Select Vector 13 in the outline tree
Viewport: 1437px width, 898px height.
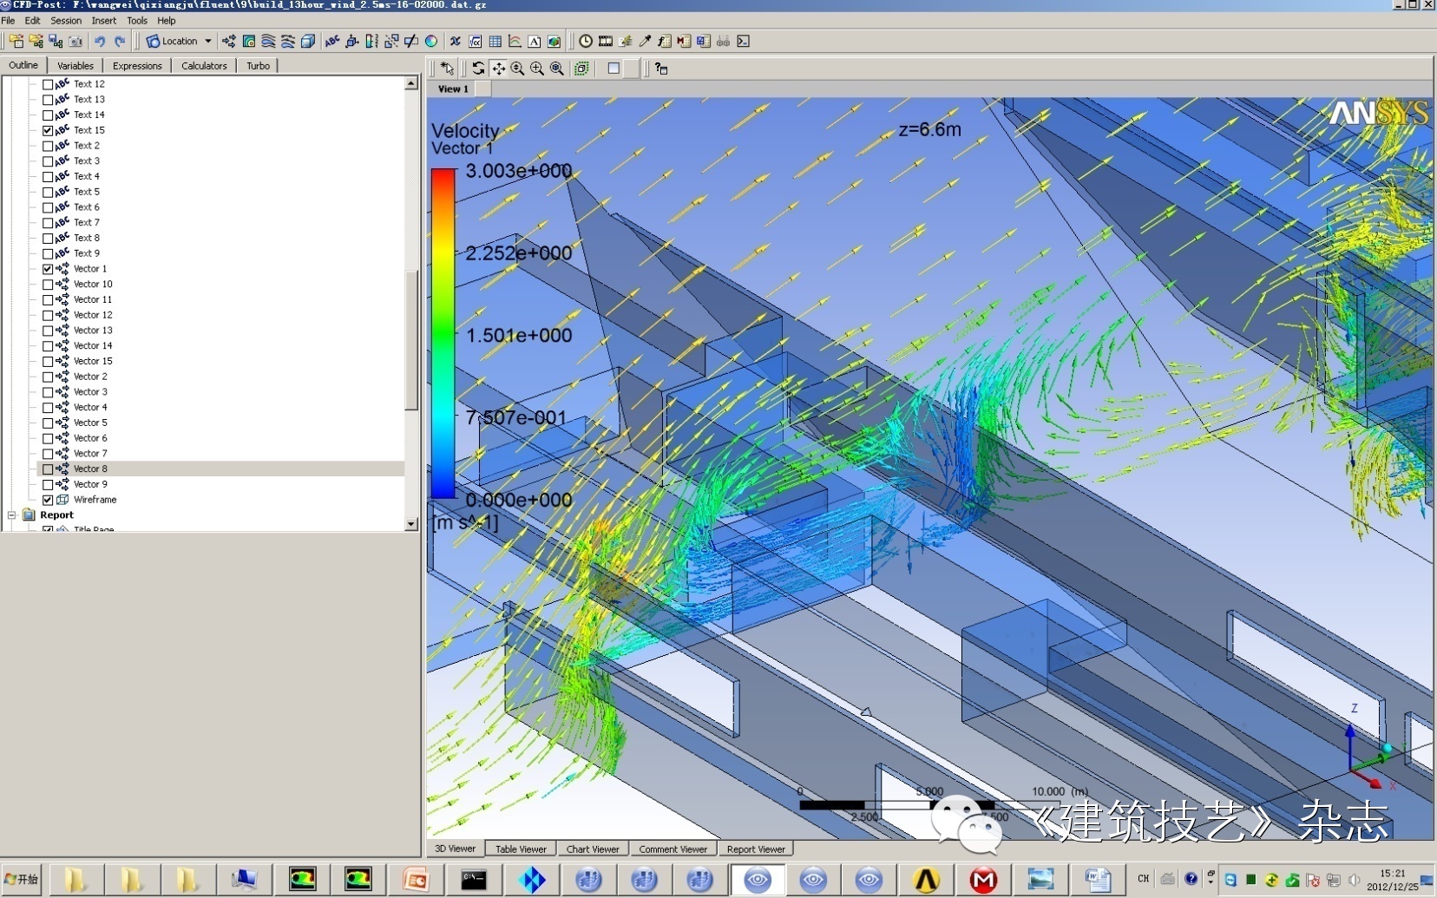point(93,331)
